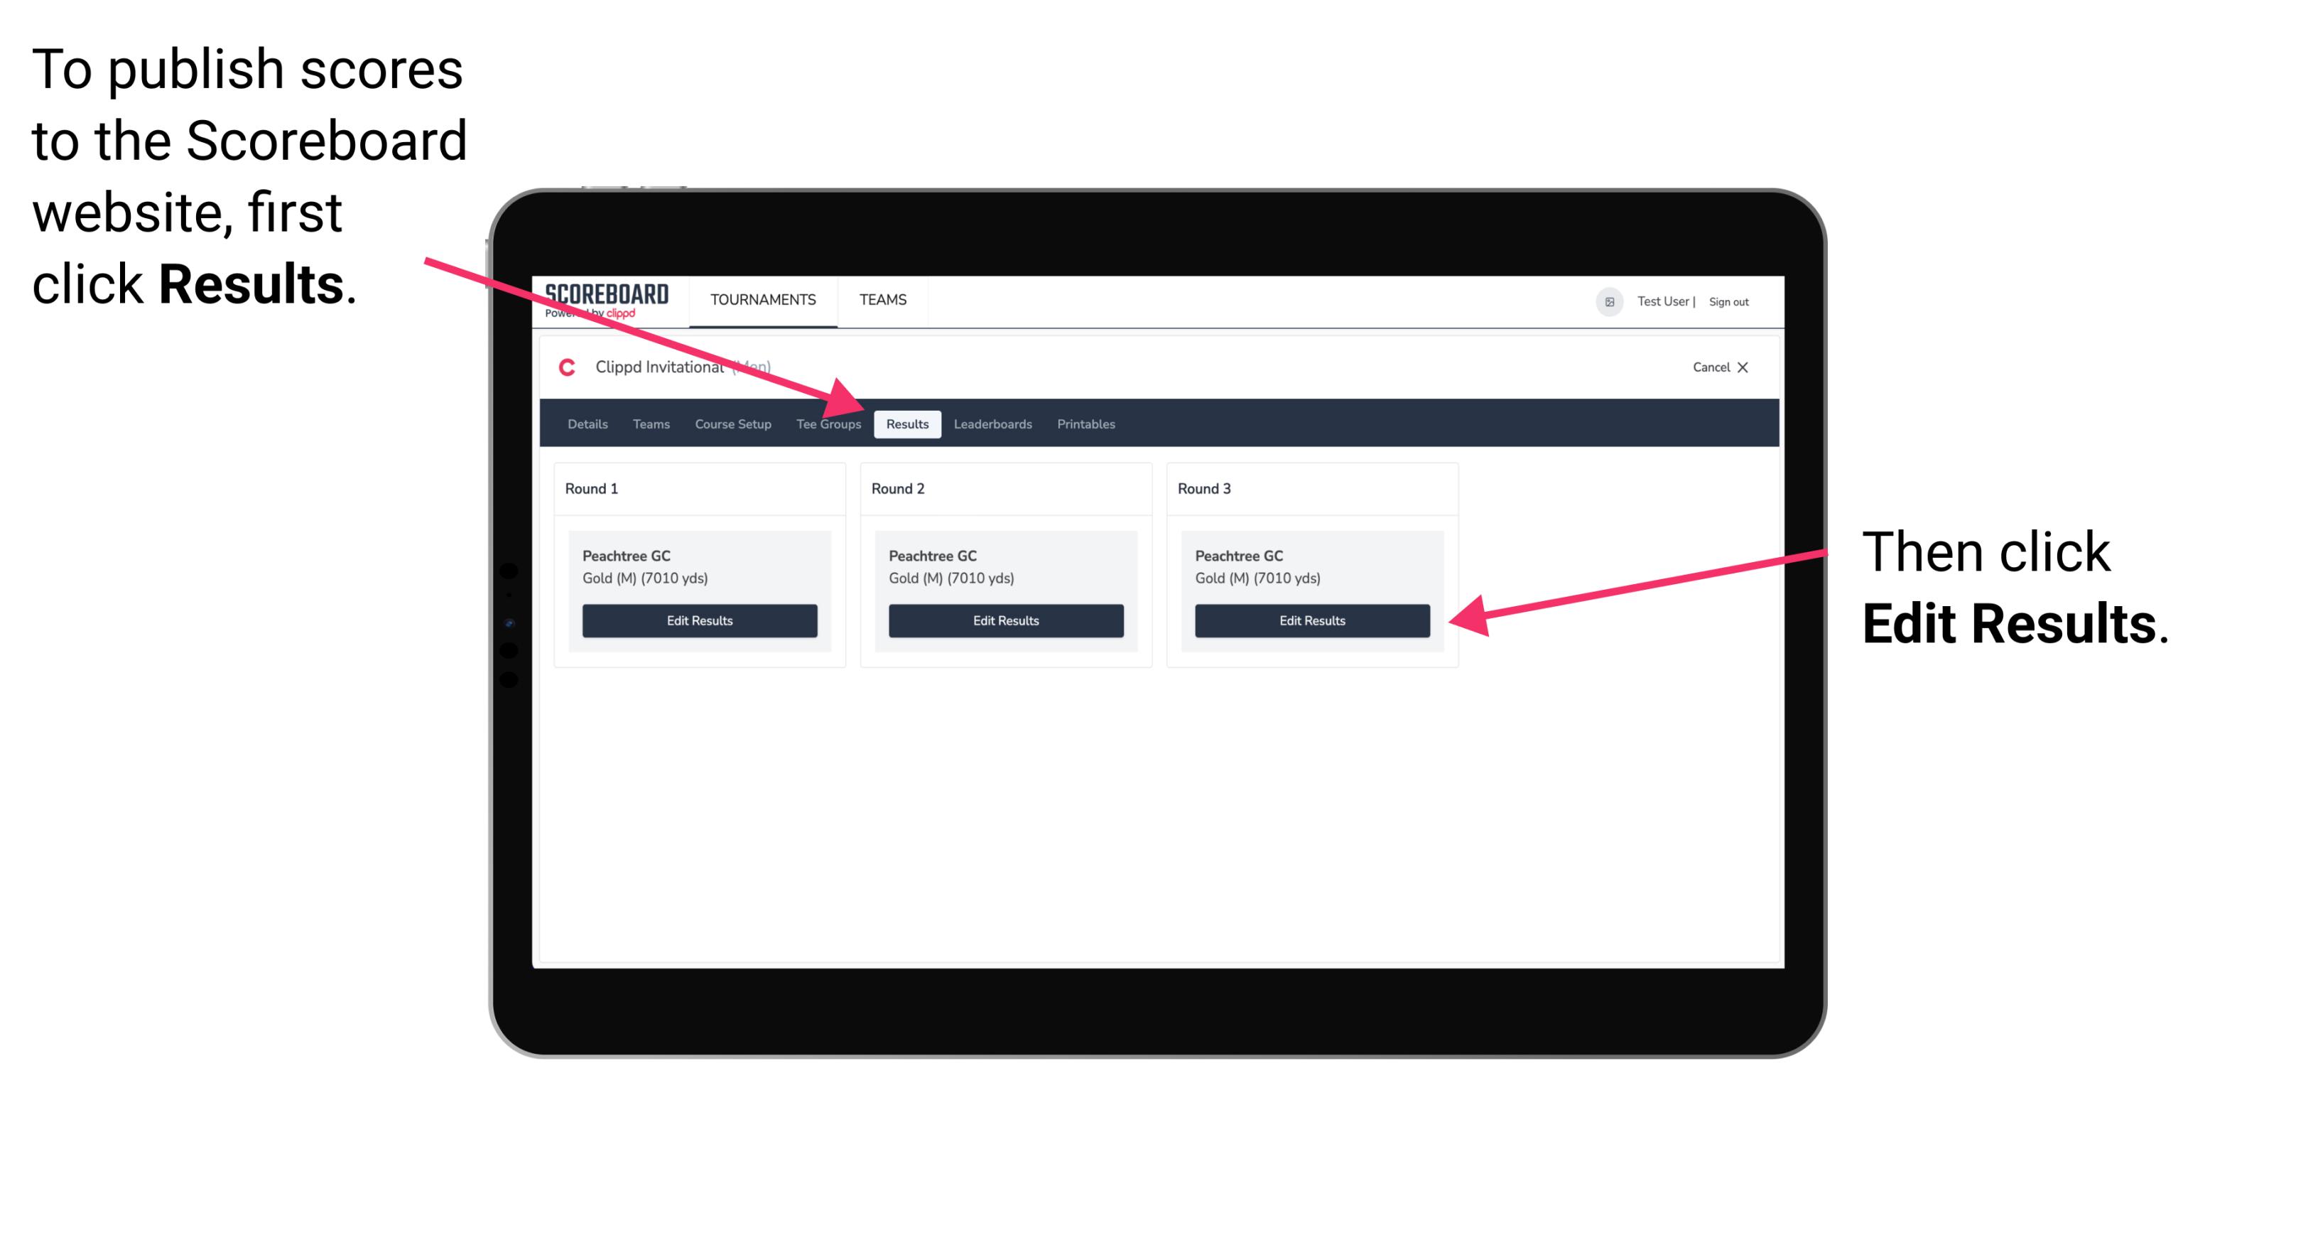Screen dimensions: 2313x1245
Task: Select the Tee Groups tab
Action: point(828,424)
